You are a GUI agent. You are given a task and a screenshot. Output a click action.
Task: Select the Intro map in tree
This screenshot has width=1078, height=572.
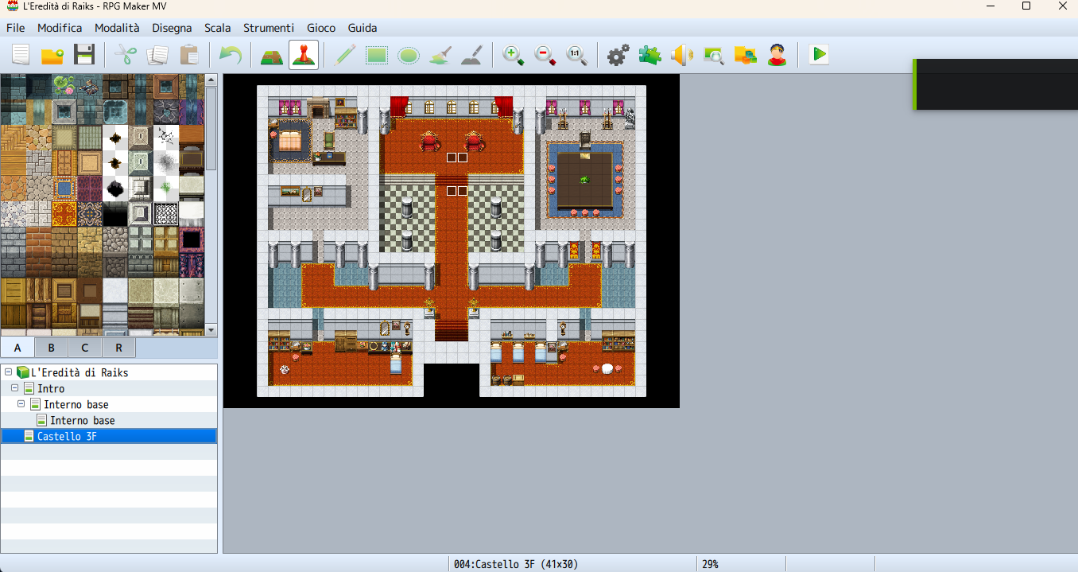click(x=51, y=388)
